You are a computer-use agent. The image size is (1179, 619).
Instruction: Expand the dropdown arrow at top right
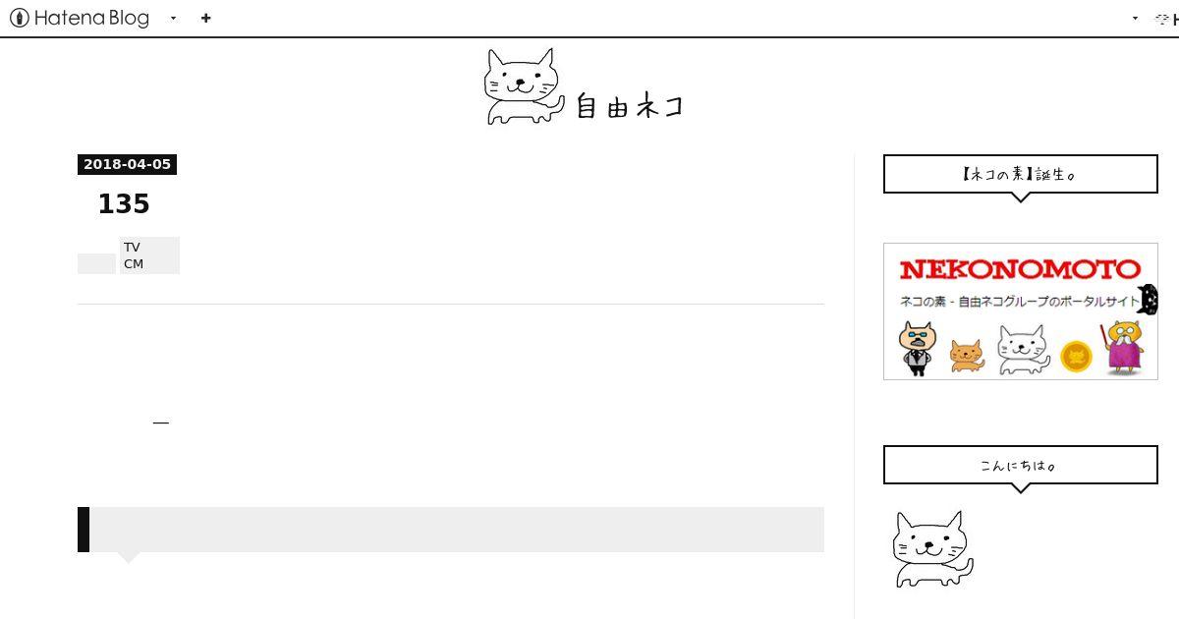tap(1136, 18)
